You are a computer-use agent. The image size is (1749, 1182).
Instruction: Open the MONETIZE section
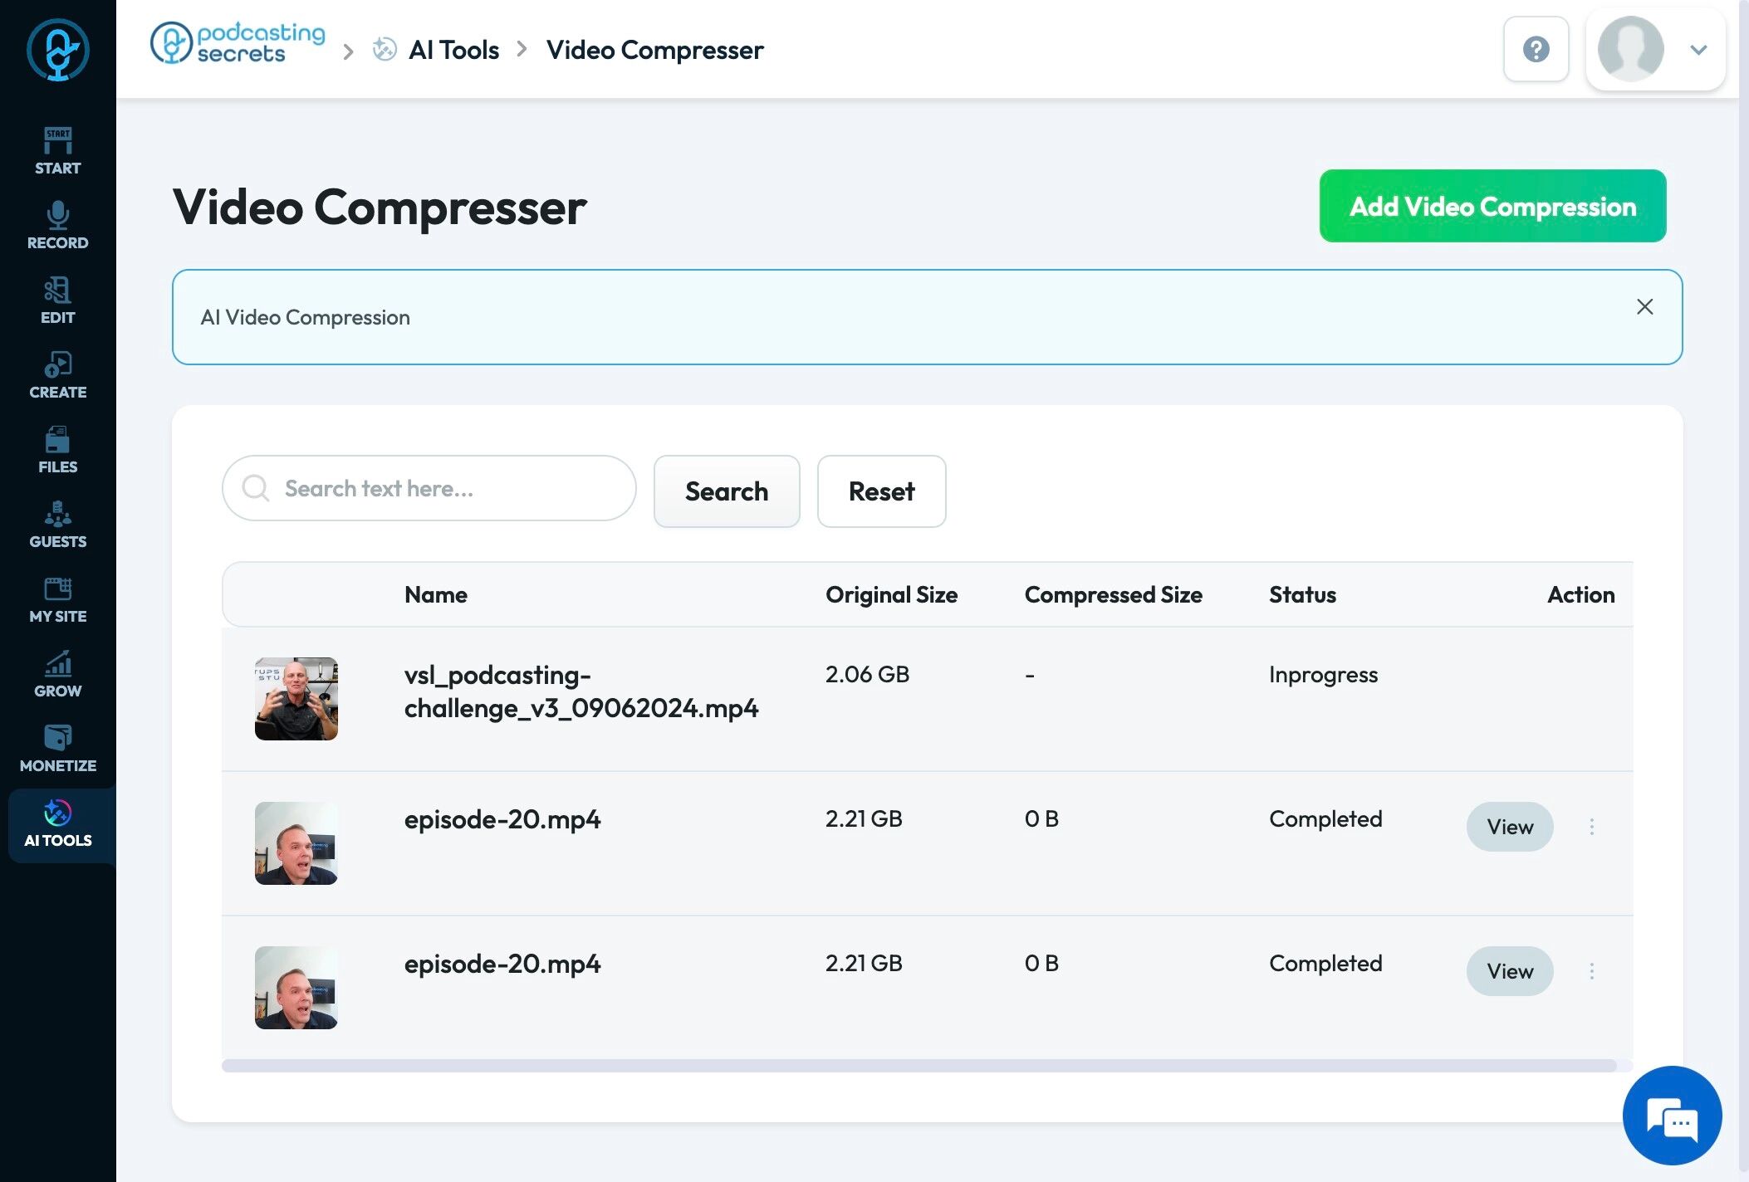[x=57, y=748]
